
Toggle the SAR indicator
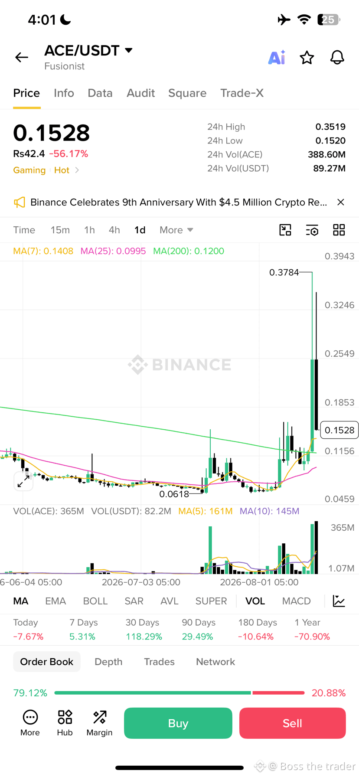pos(134,601)
